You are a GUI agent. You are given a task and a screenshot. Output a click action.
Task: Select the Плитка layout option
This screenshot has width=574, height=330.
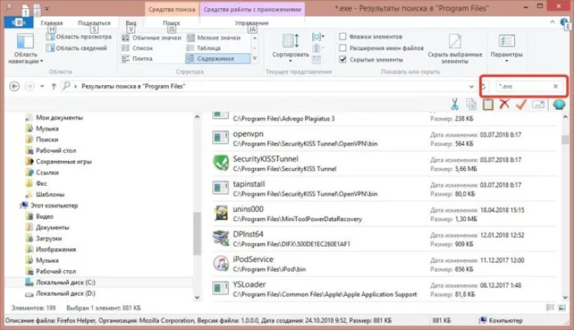[138, 58]
